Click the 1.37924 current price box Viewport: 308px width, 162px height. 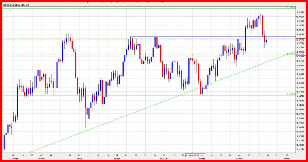click(300, 40)
